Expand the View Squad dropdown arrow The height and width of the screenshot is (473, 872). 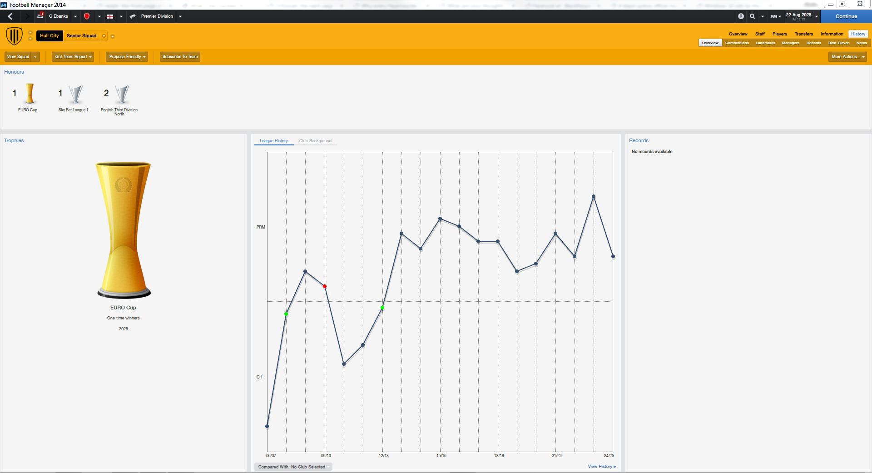[35, 57]
